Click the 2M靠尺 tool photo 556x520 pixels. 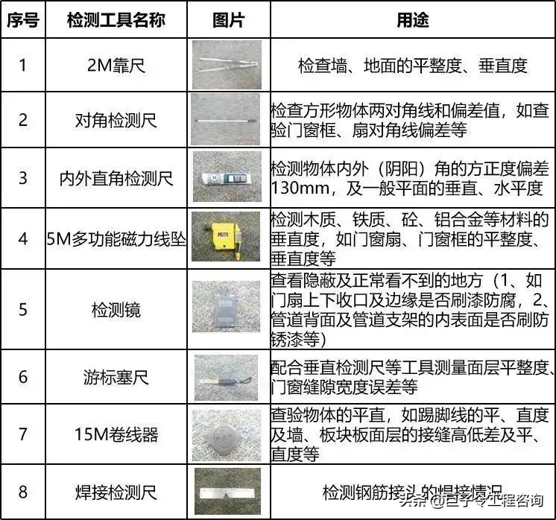(227, 65)
